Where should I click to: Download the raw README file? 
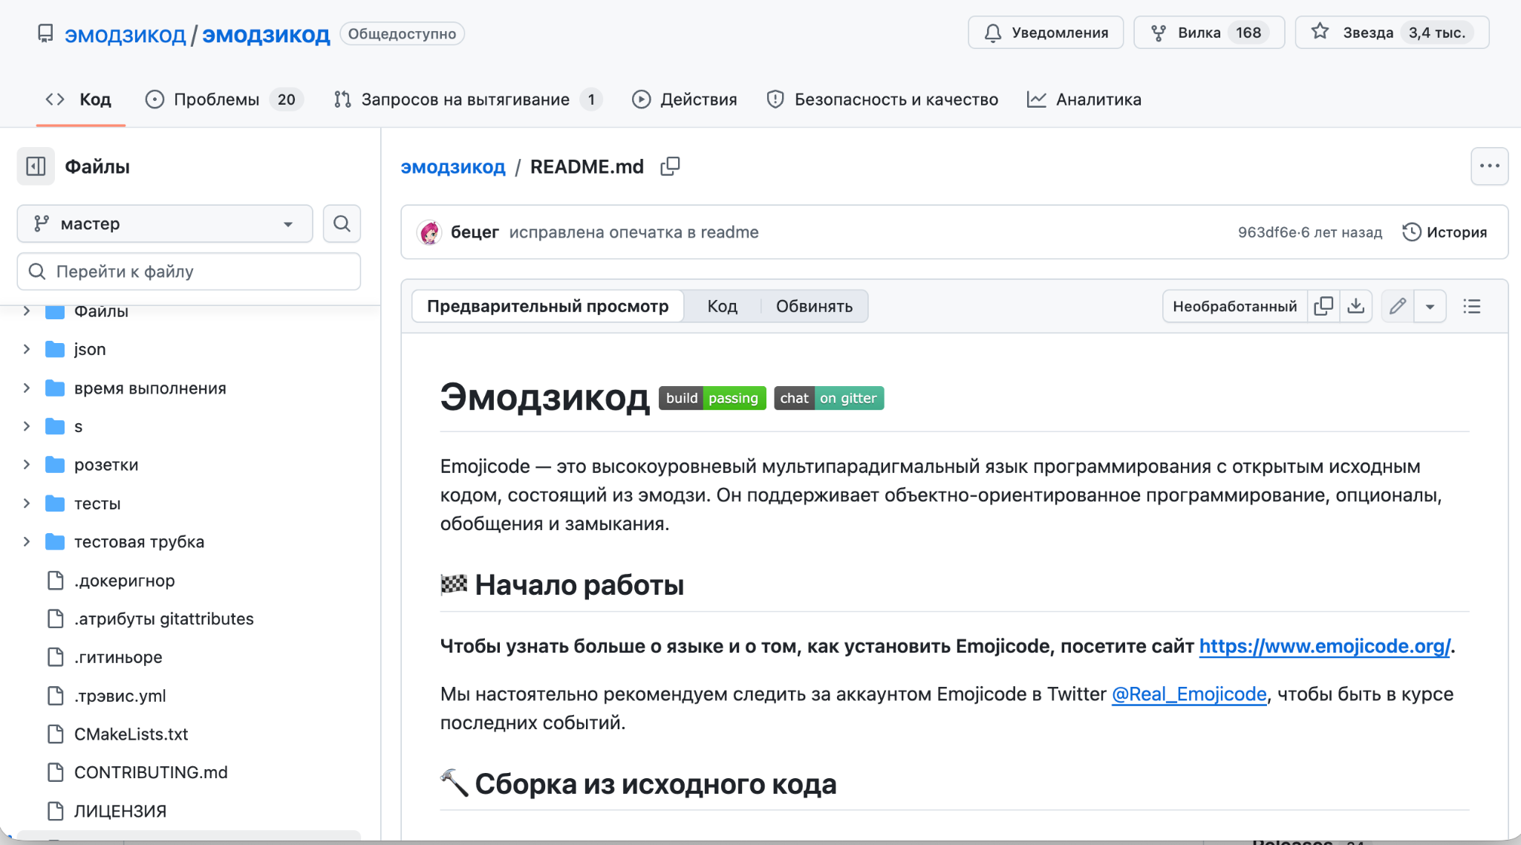pyautogui.click(x=1356, y=305)
